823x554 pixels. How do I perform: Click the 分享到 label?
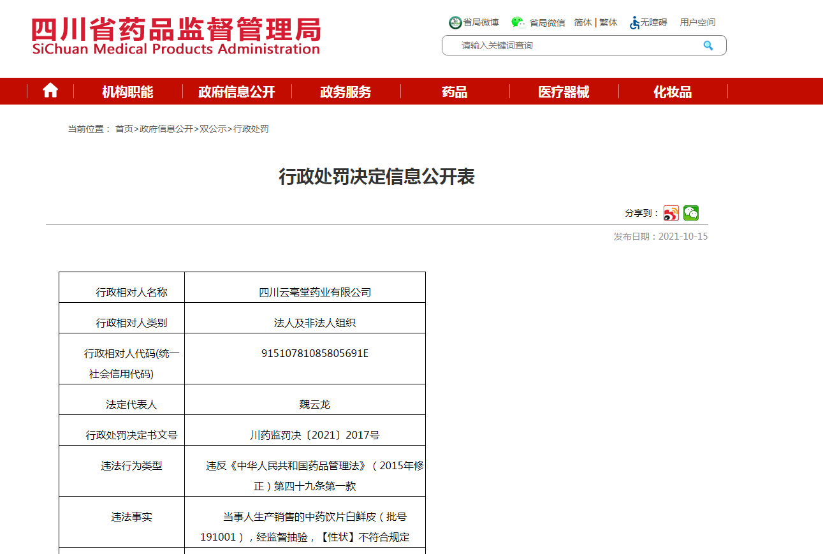point(642,213)
